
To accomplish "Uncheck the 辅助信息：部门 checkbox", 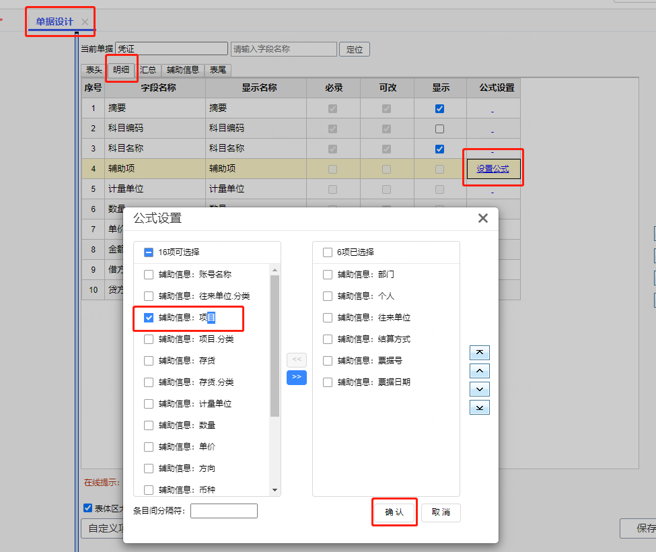I will click(x=328, y=274).
